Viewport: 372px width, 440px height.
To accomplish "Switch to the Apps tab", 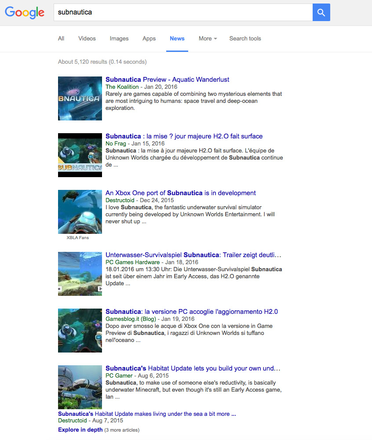I will click(149, 38).
